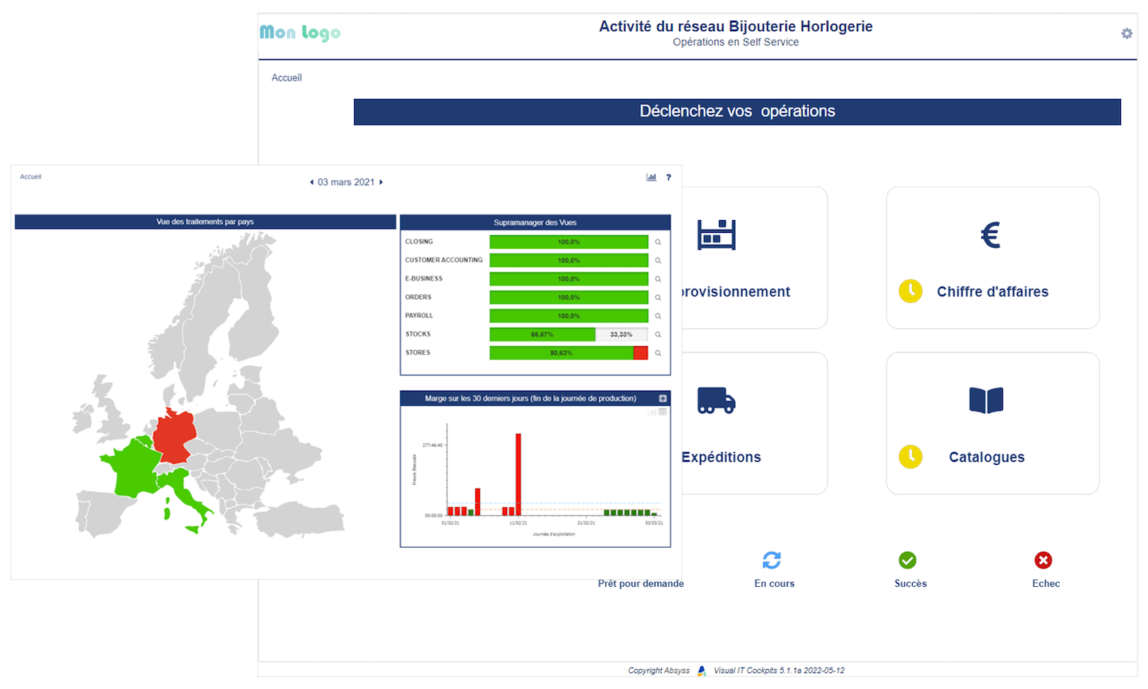Click the Expéditions truck icon
Image resolution: width=1148 pixels, height=689 pixels.
pos(716,400)
